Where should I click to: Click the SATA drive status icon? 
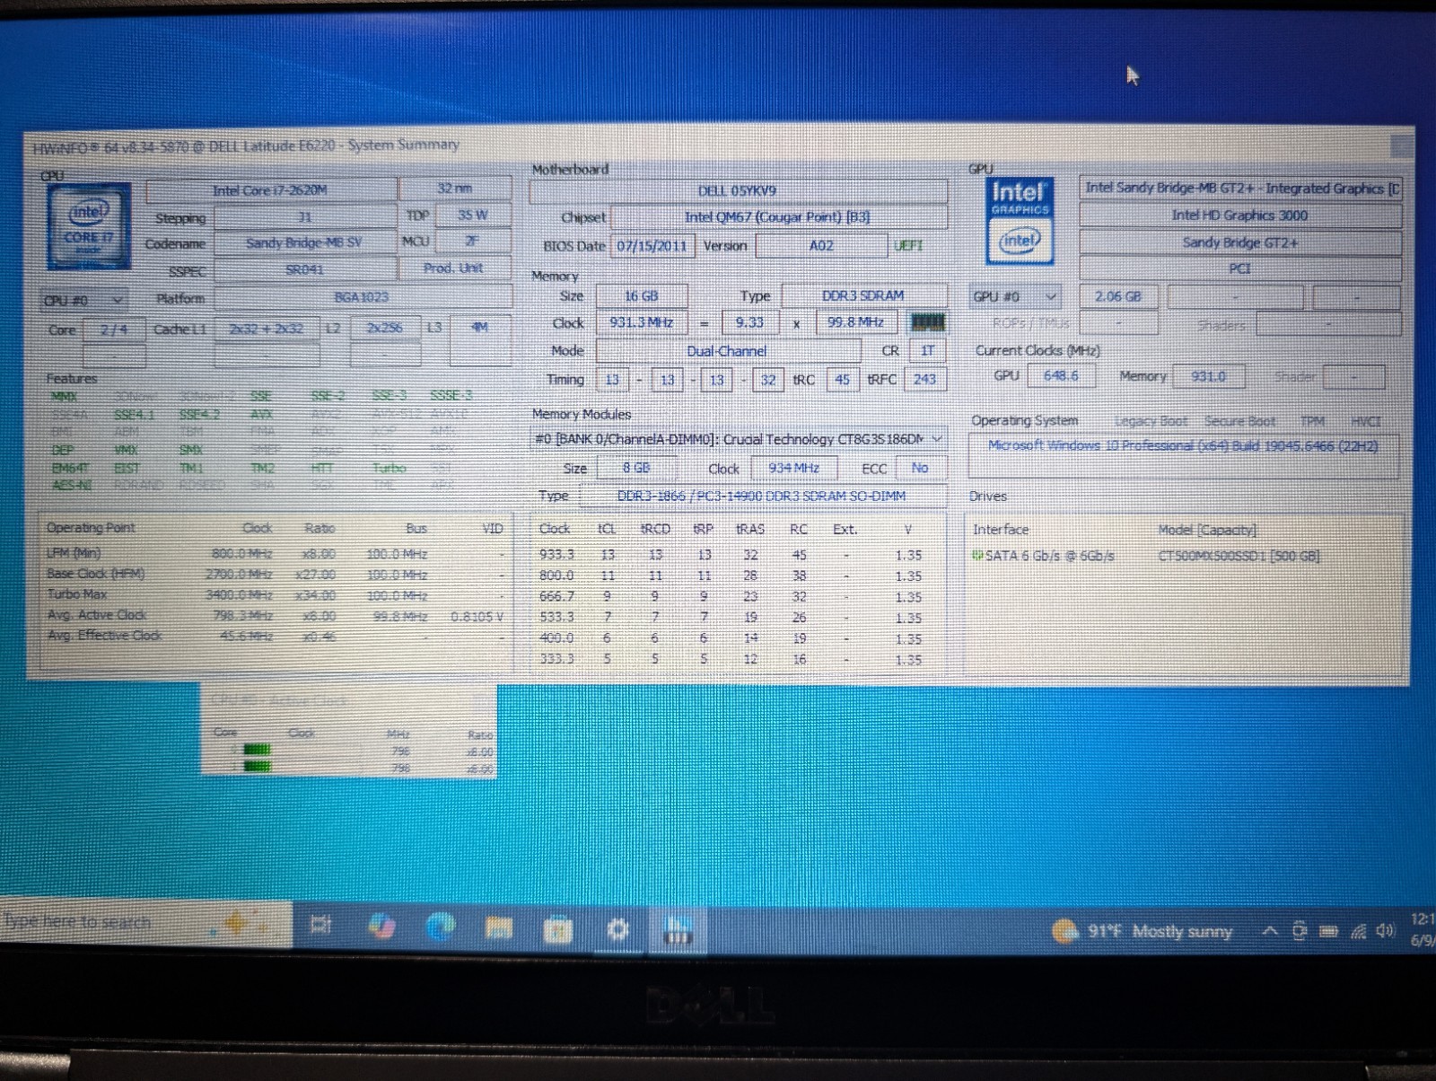[x=977, y=556]
